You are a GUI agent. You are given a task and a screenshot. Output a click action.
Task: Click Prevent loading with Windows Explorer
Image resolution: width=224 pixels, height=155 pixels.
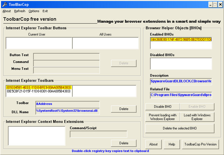[163, 117]
